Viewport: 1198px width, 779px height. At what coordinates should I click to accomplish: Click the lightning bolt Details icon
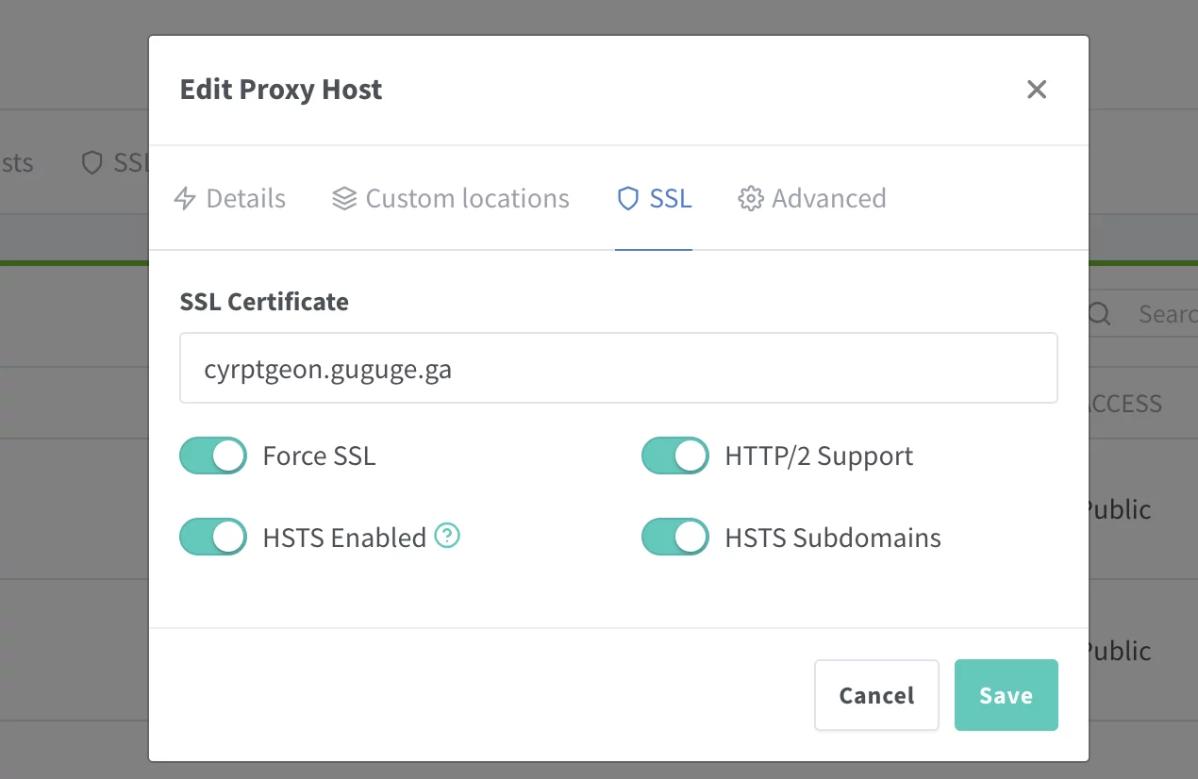[186, 199]
